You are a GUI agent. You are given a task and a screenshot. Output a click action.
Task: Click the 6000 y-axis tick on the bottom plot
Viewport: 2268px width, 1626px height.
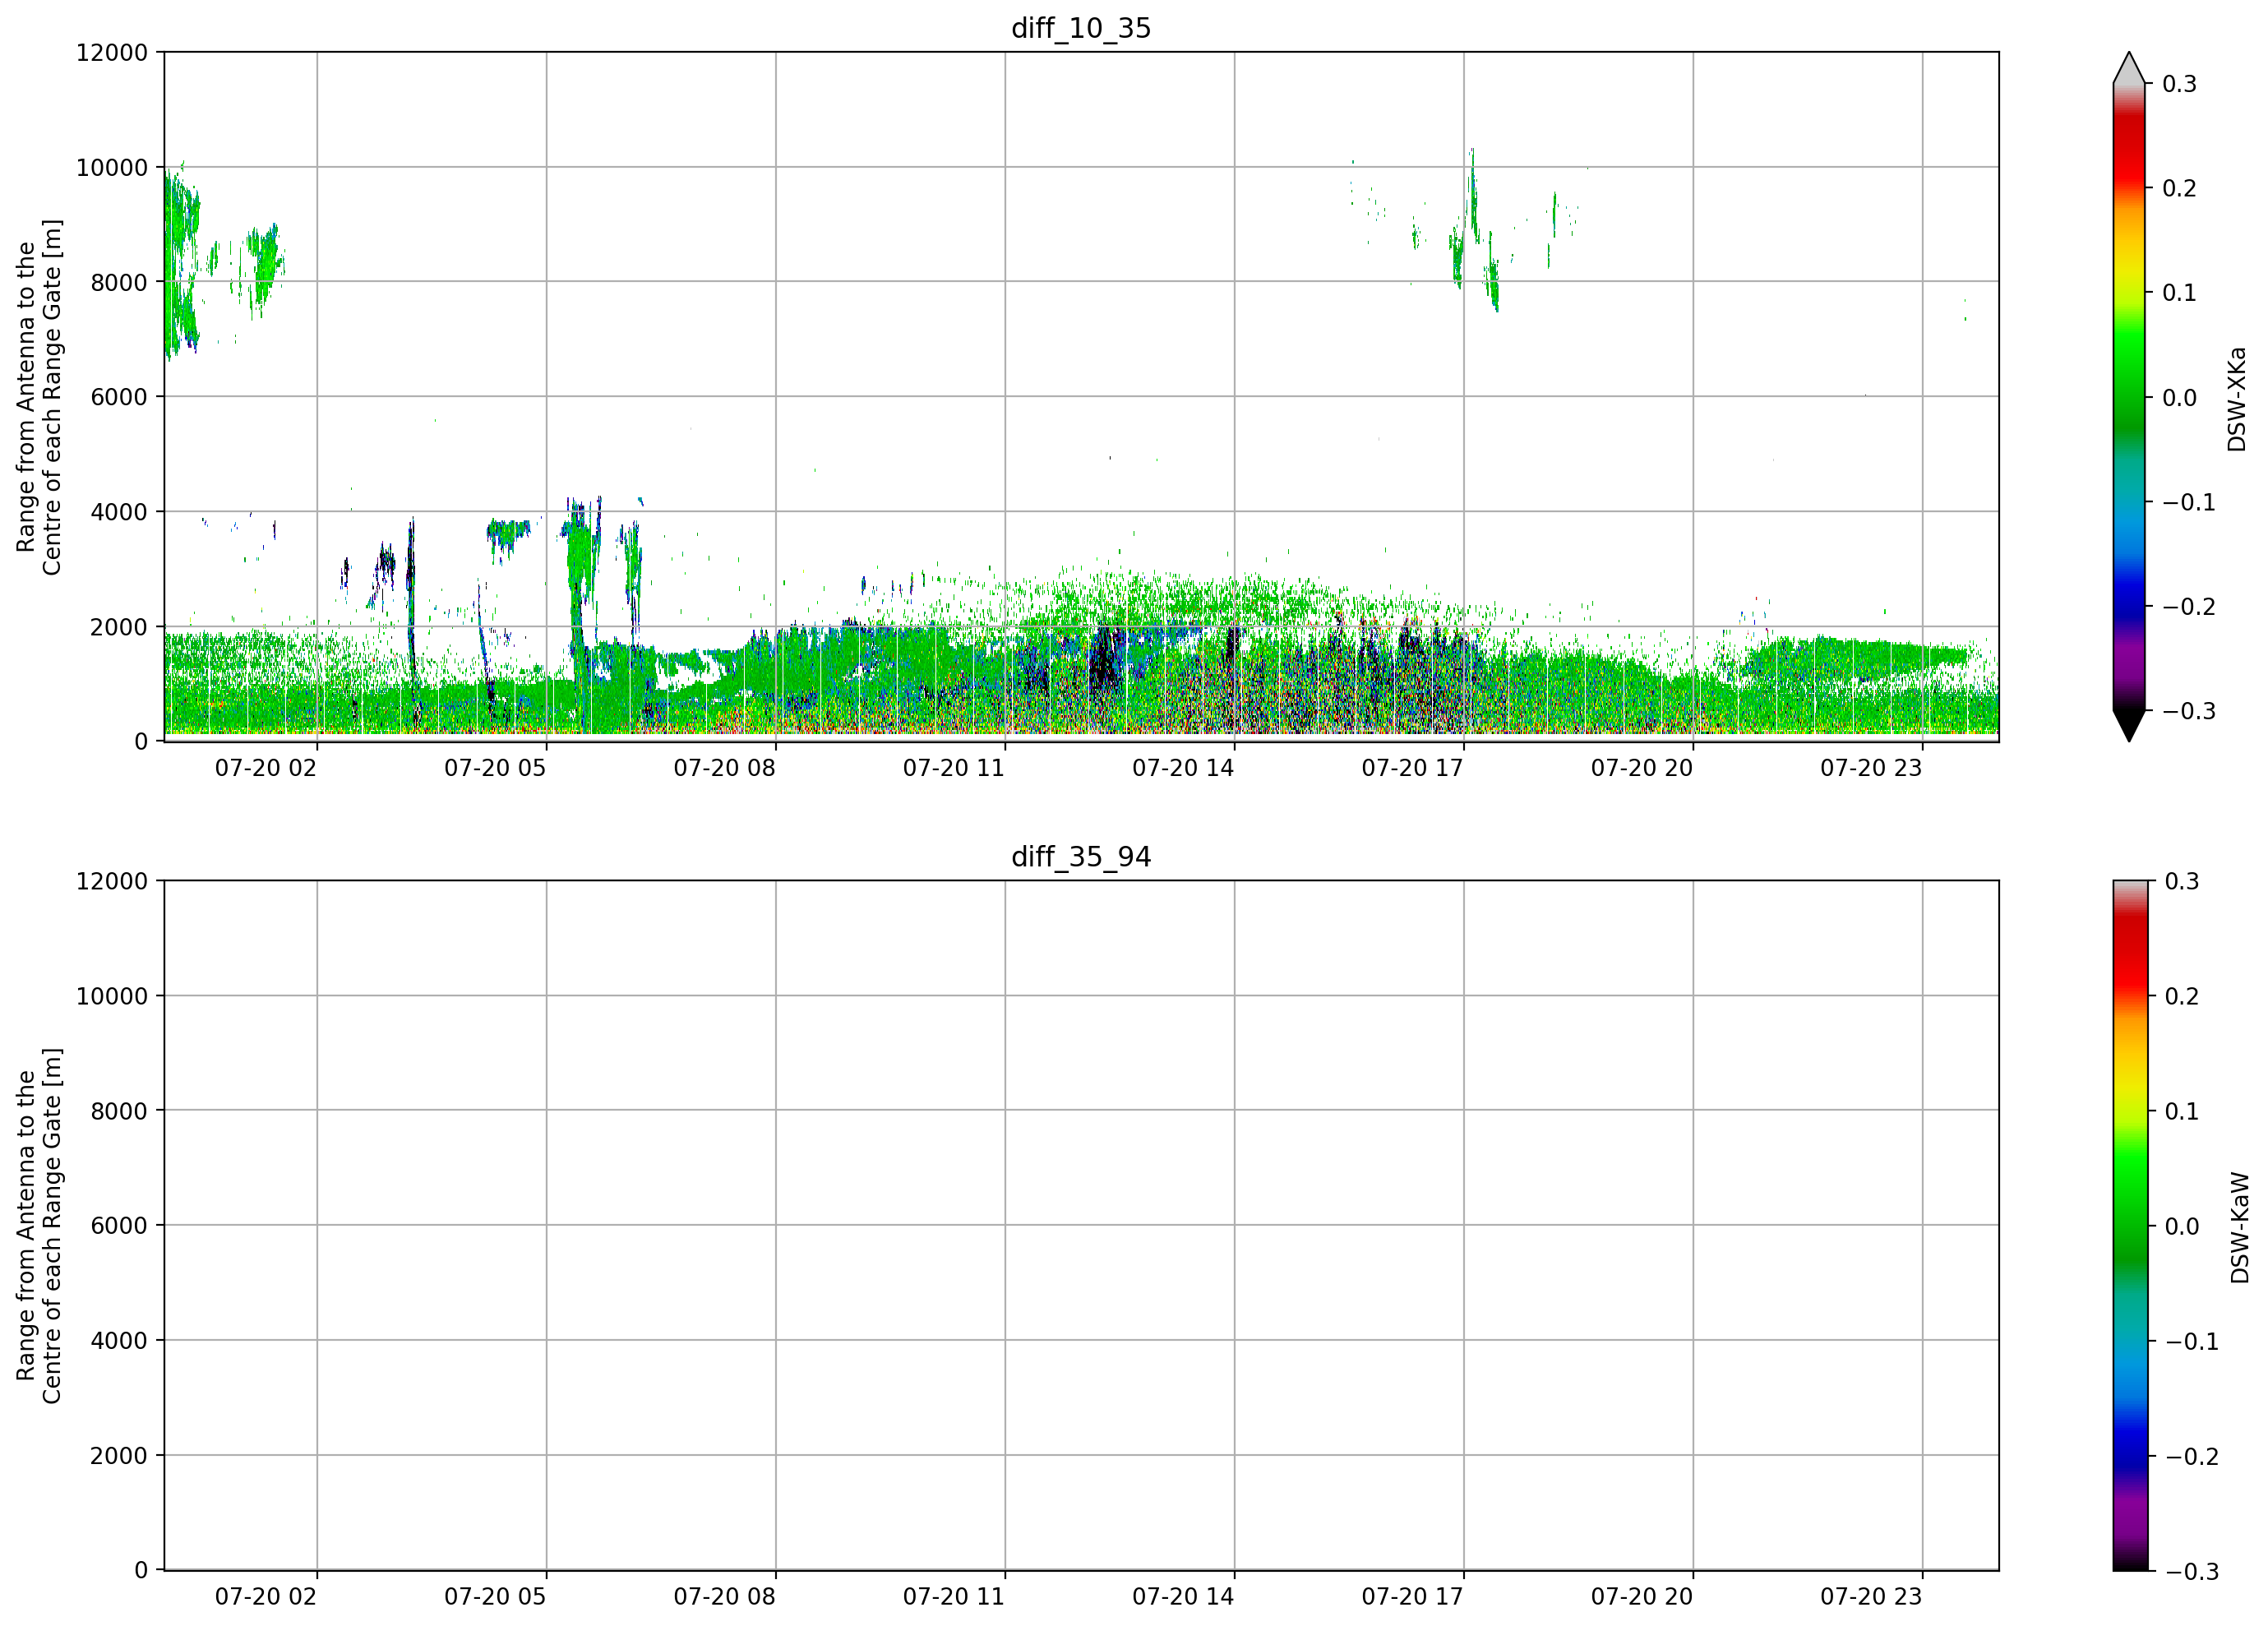tap(119, 1226)
